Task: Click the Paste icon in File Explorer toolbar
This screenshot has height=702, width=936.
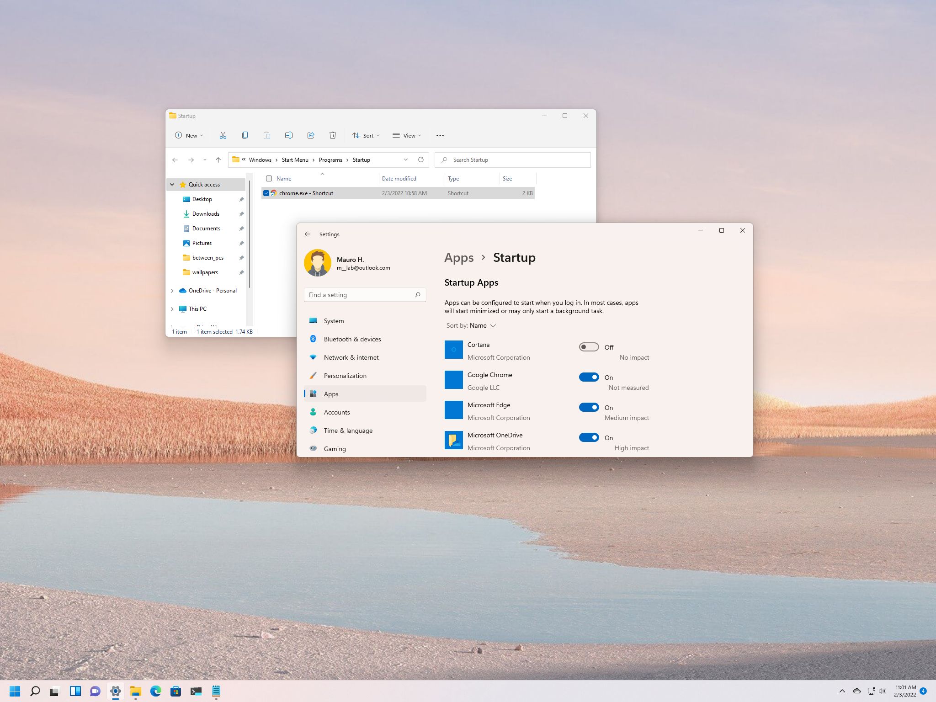Action: (x=267, y=135)
